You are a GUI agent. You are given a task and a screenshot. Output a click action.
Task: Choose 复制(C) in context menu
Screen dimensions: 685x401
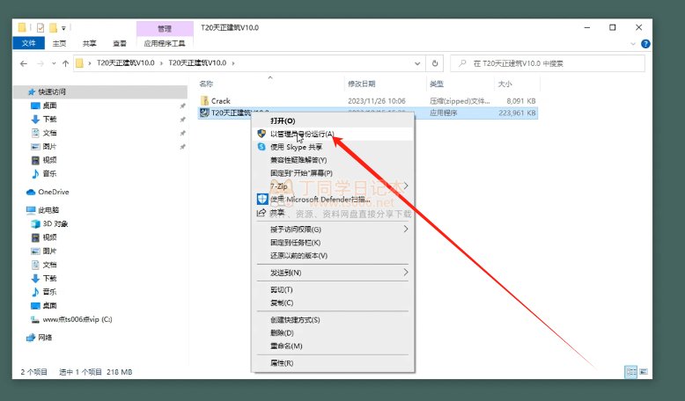tap(333, 303)
